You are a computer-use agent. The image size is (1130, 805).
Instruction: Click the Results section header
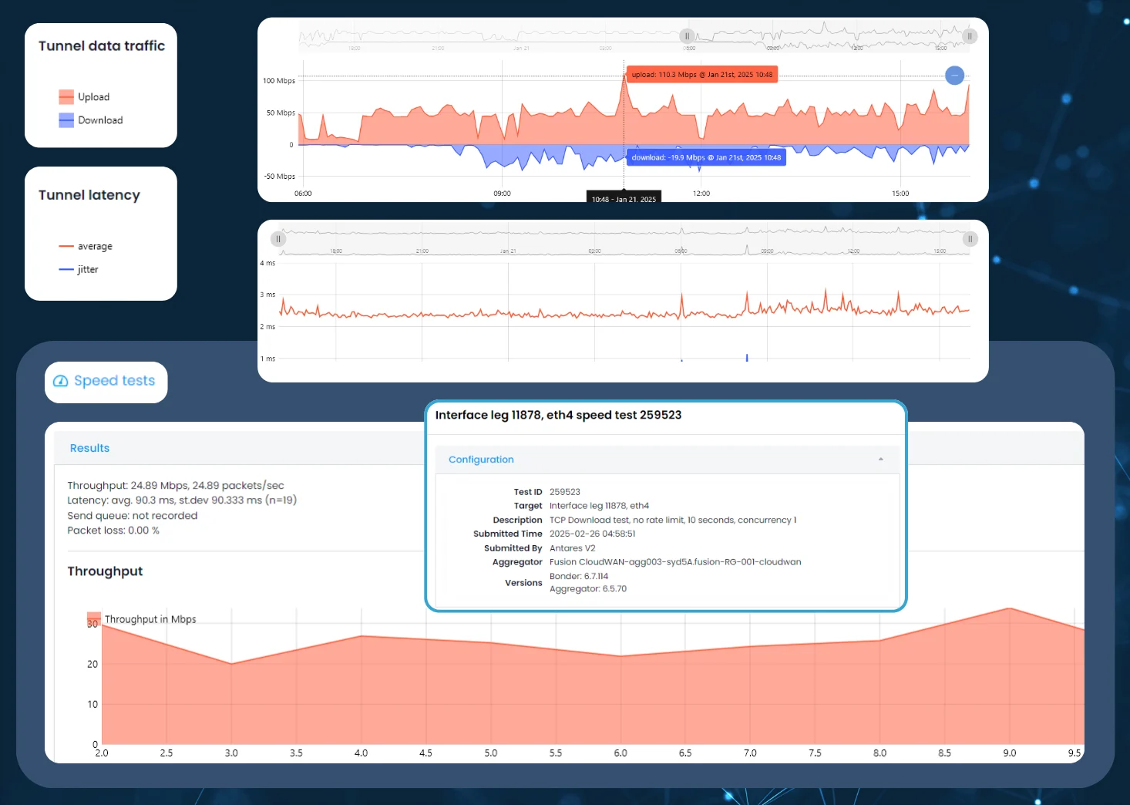point(89,448)
